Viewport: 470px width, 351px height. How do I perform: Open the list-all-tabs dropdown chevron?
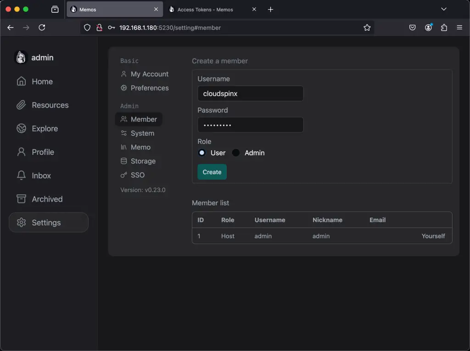pyautogui.click(x=443, y=9)
